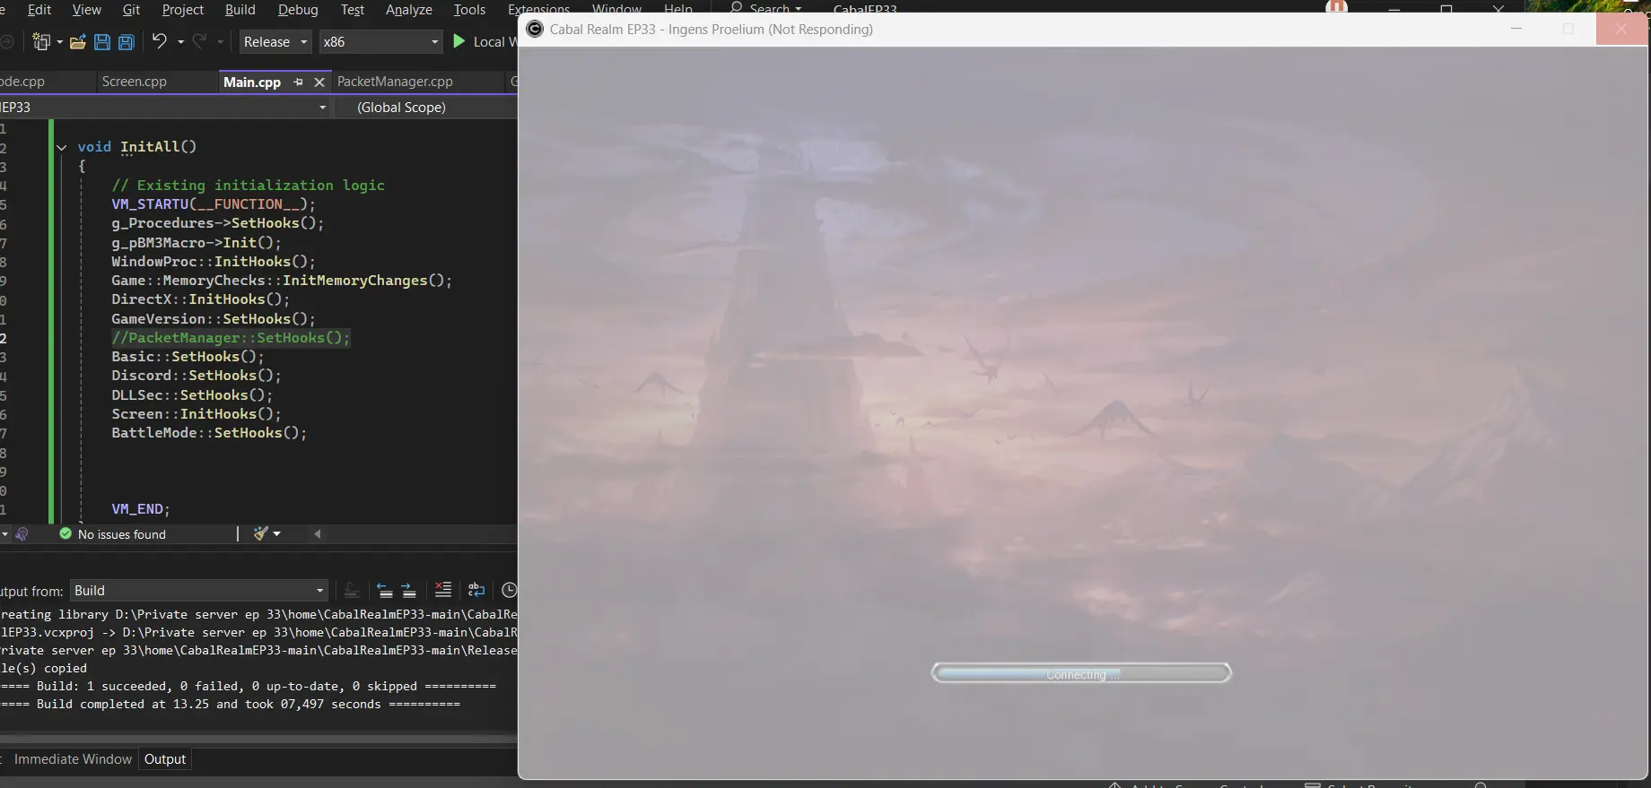Run code cleanup with the broom icon
The image size is (1651, 788).
260,533
